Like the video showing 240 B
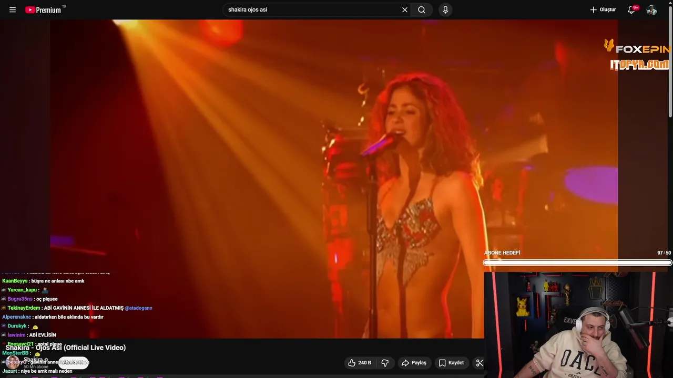This screenshot has height=378, width=673. (360, 363)
